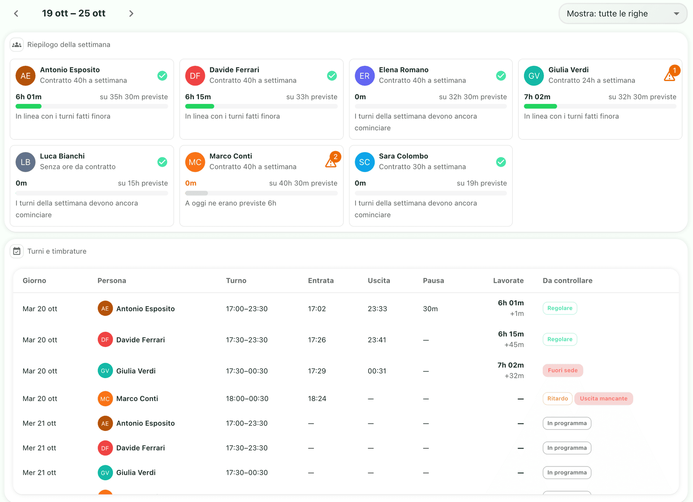
Task: Click Marco Conti's warning triangle with badge 2
Action: [331, 163]
